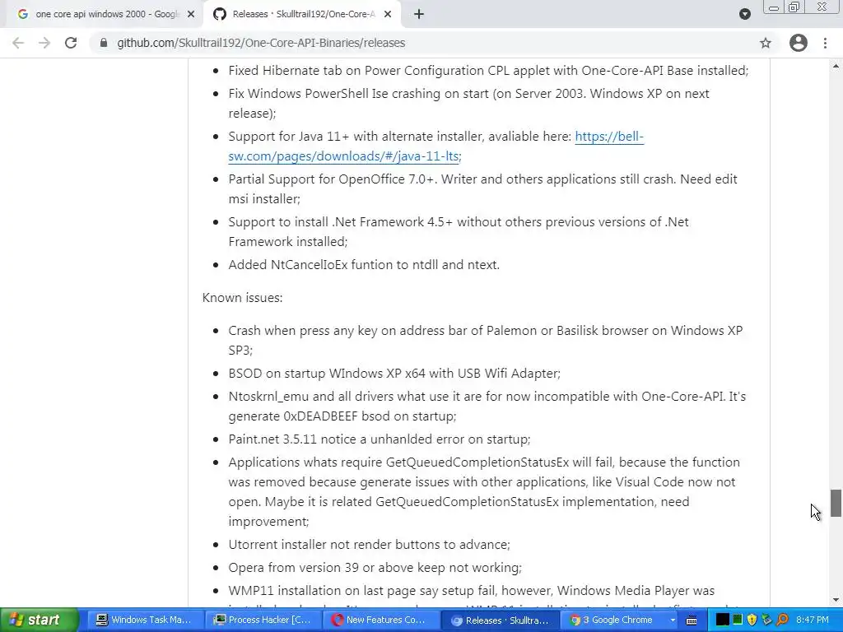Bookmark this page with the star icon
The image size is (843, 632).
[x=765, y=43]
